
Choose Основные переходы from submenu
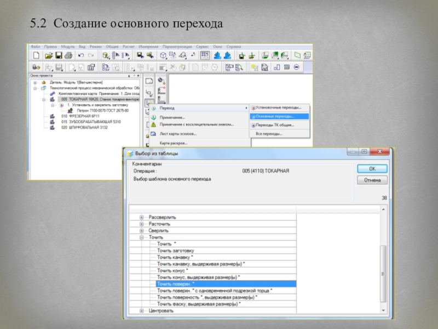point(275,116)
